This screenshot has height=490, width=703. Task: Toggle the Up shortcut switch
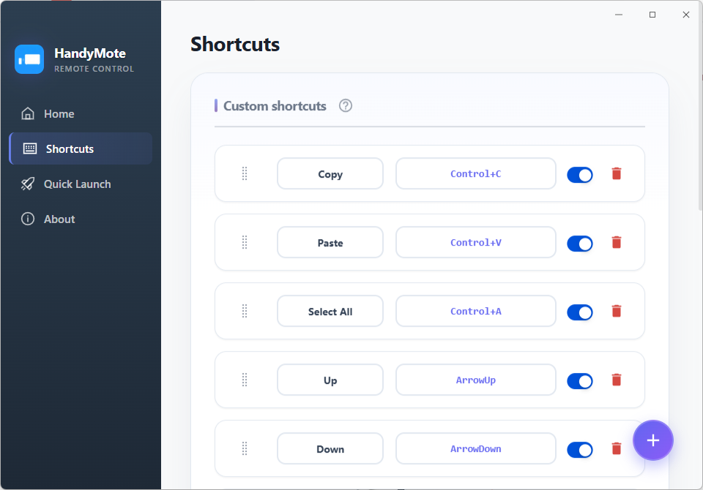(579, 380)
